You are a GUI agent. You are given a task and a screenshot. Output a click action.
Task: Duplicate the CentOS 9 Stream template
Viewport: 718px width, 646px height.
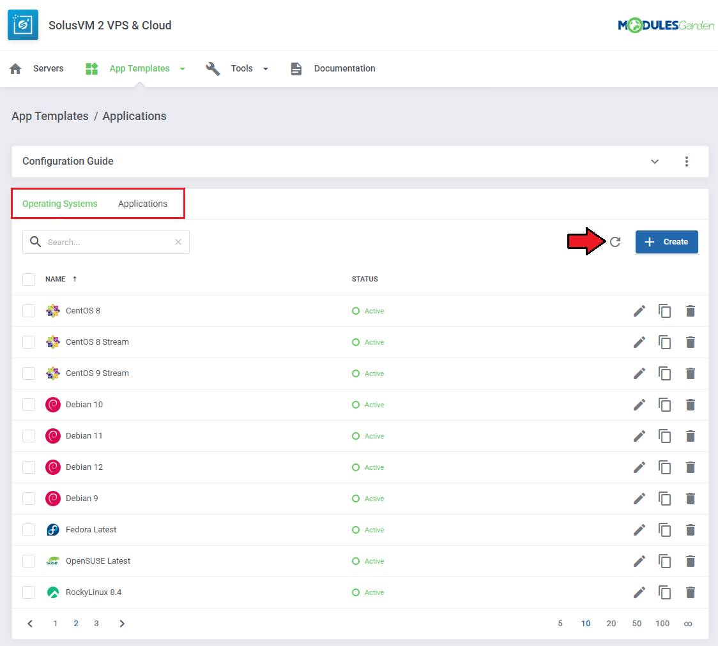click(664, 373)
